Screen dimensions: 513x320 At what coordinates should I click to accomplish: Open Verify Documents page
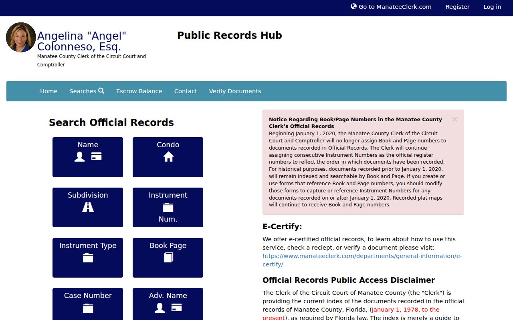(x=235, y=91)
